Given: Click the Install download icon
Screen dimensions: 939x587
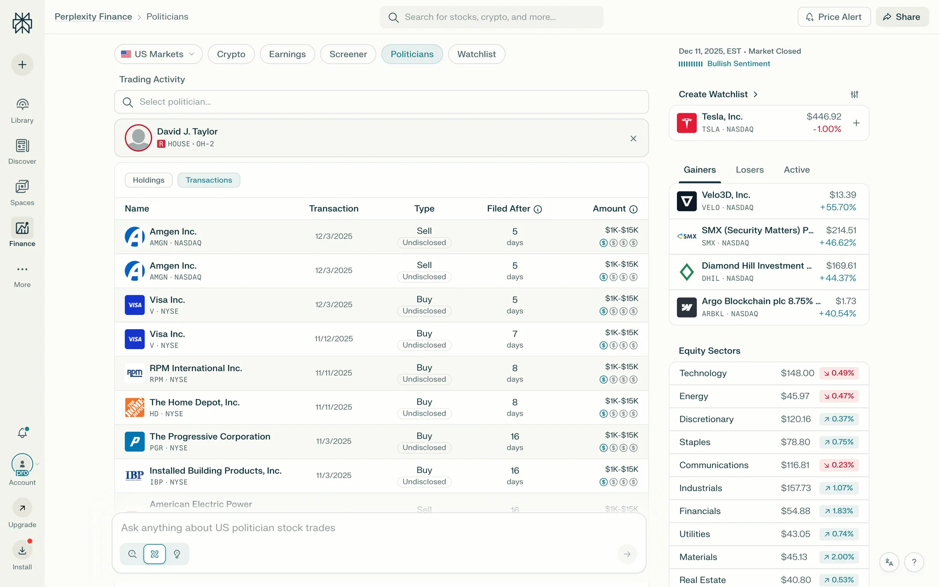Looking at the screenshot, I should [x=22, y=550].
